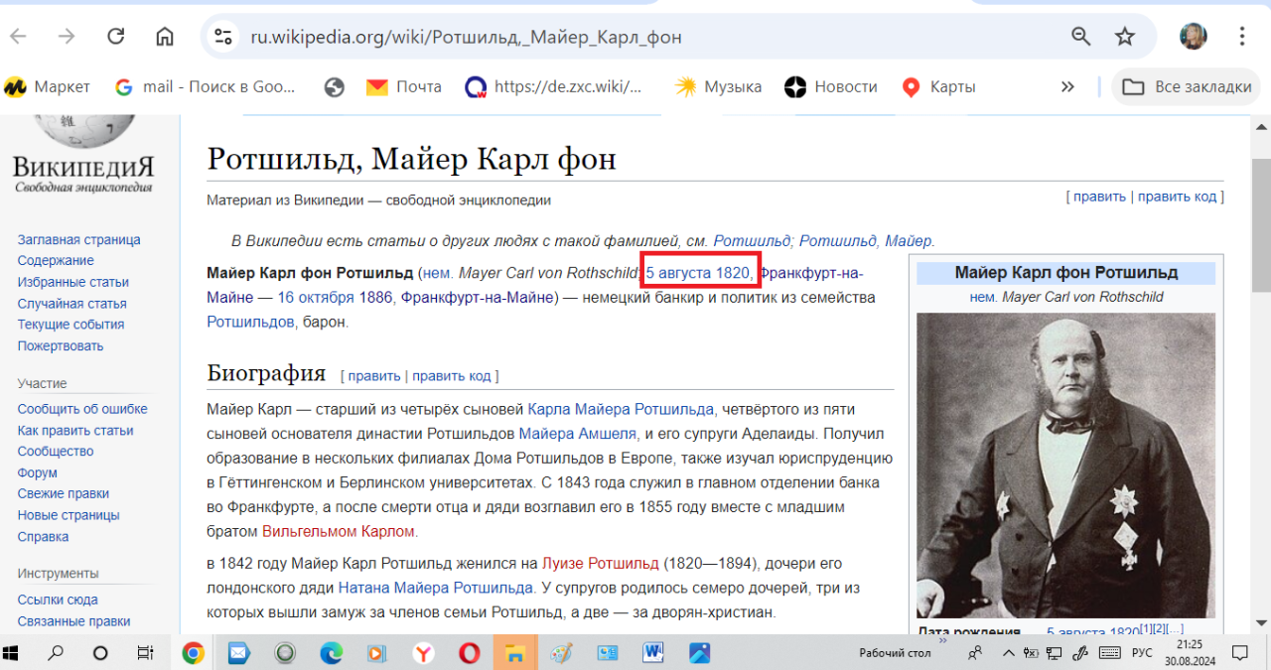View site information icon in address bar

pyautogui.click(x=223, y=37)
